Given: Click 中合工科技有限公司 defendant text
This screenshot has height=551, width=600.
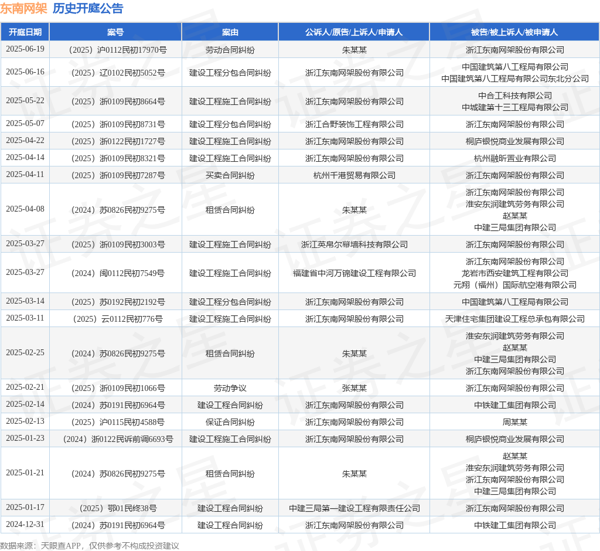Looking at the screenshot, I should coord(514,96).
